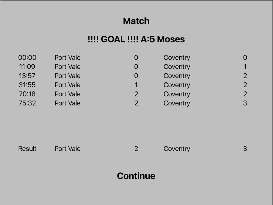Select the 13:57 goal time entry

tap(27, 76)
